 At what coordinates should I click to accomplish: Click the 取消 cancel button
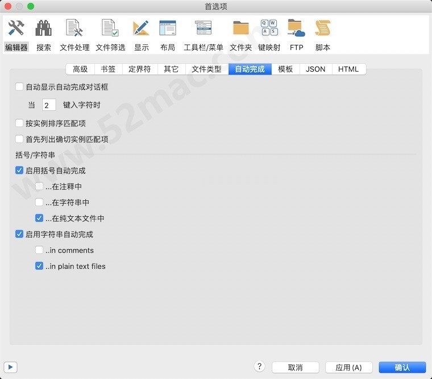(296, 367)
